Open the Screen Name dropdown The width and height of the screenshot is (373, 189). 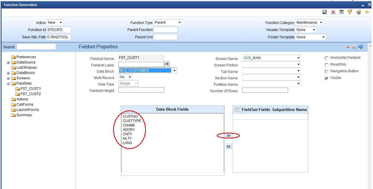click(271, 58)
